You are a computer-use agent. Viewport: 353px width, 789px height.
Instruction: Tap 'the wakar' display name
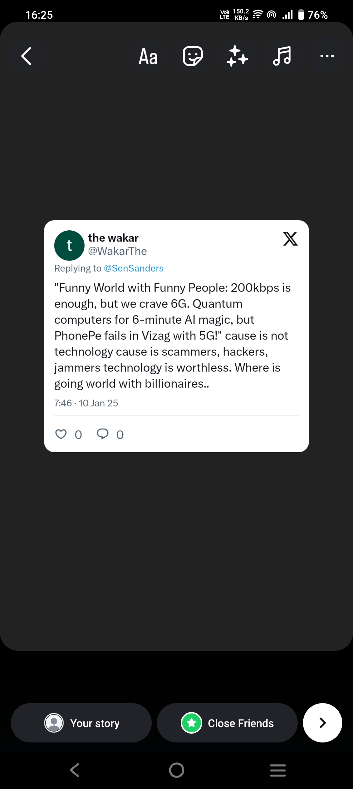pyautogui.click(x=113, y=238)
